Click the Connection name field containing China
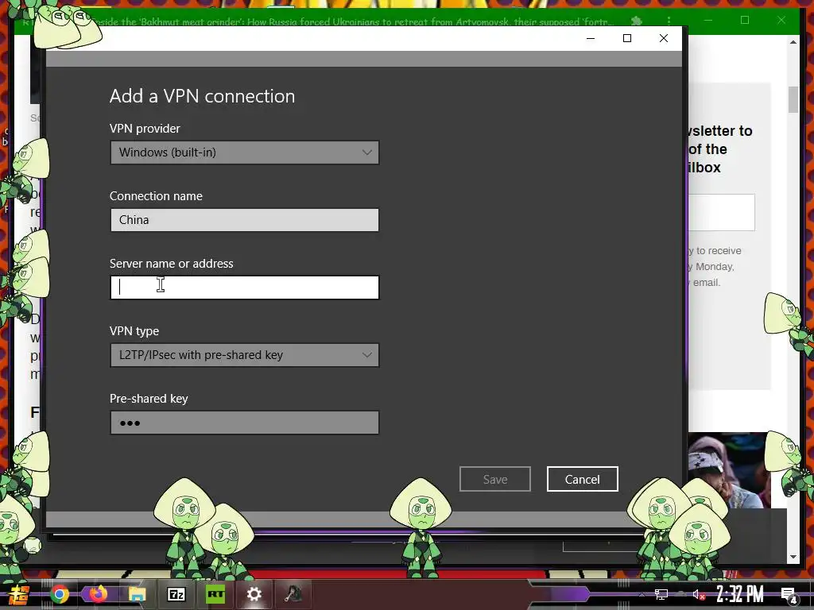This screenshot has width=814, height=610. [245, 220]
